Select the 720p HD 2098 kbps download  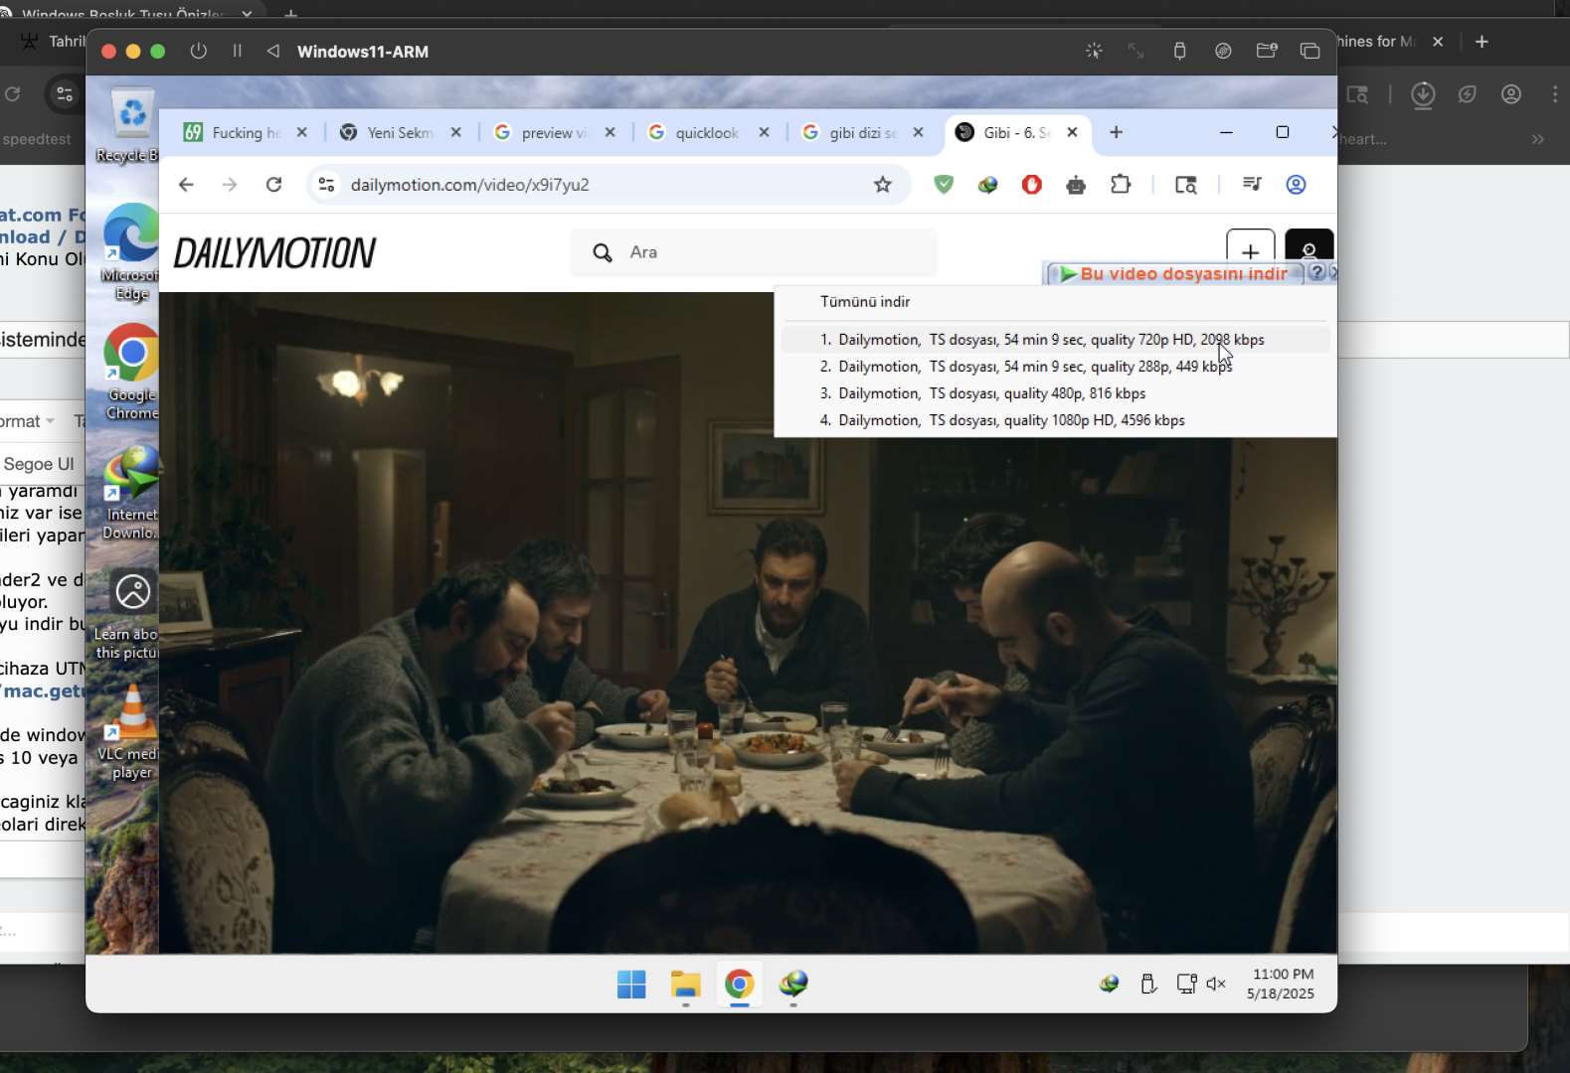pyautogui.click(x=1055, y=340)
